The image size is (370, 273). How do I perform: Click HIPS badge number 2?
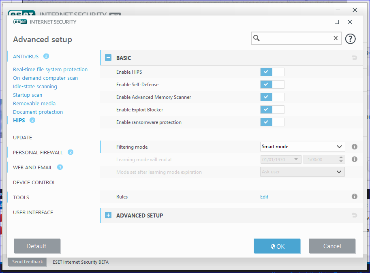click(x=32, y=120)
